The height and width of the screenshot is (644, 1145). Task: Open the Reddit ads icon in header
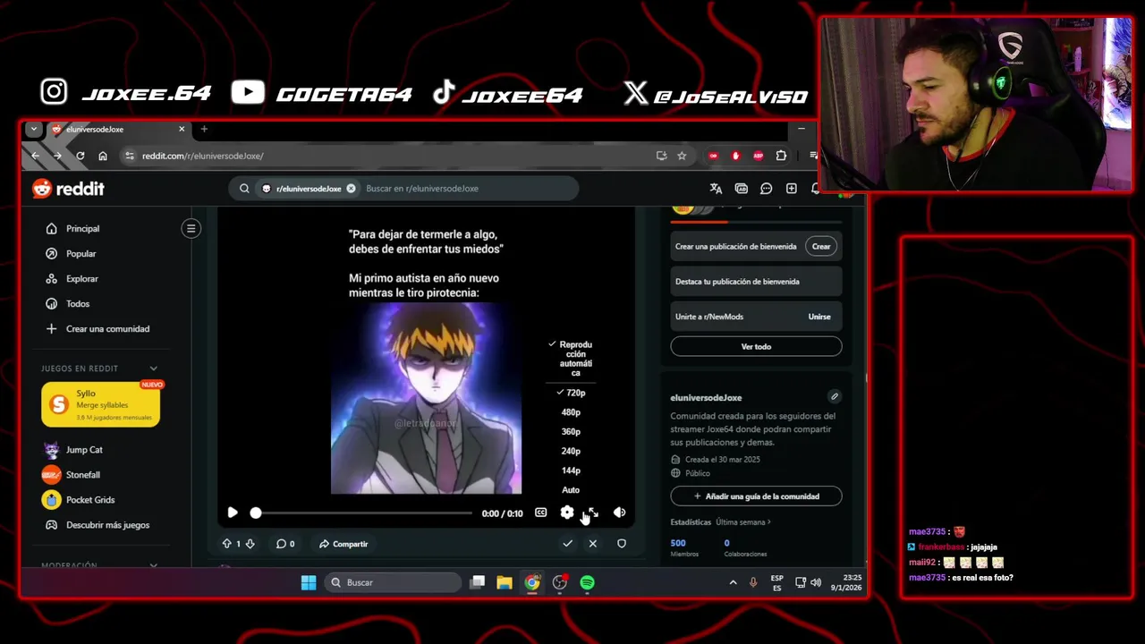(741, 189)
